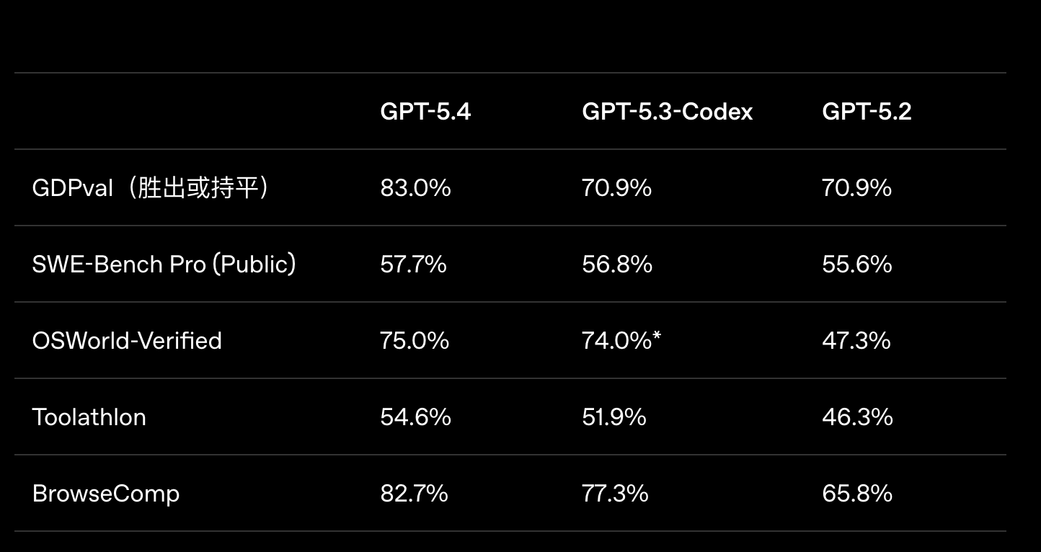Click the OSWorld-Verified row label
The image size is (1041, 552).
point(127,341)
